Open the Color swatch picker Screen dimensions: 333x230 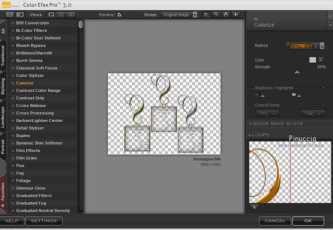click(x=312, y=60)
